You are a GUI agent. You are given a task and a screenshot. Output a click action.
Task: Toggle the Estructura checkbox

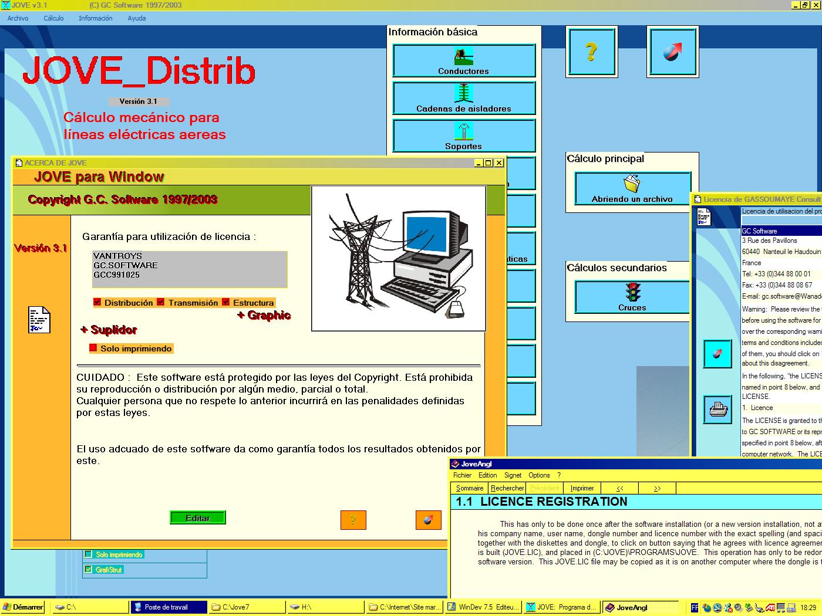225,302
